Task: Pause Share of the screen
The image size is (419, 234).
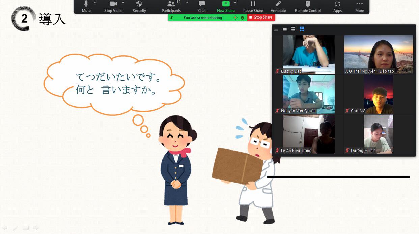Action: (253, 6)
